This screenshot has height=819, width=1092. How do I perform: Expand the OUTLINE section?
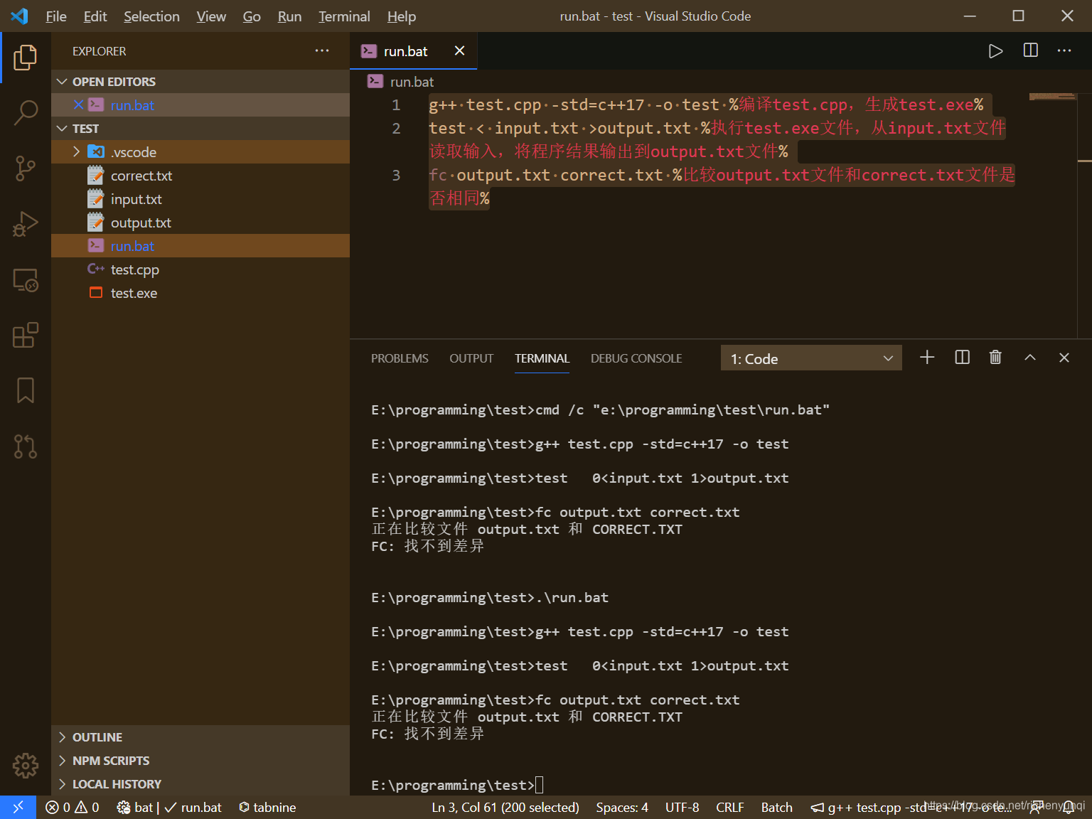tap(200, 737)
